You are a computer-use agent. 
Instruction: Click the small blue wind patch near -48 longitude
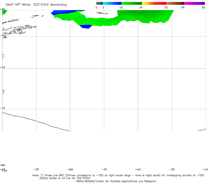point(86,26)
